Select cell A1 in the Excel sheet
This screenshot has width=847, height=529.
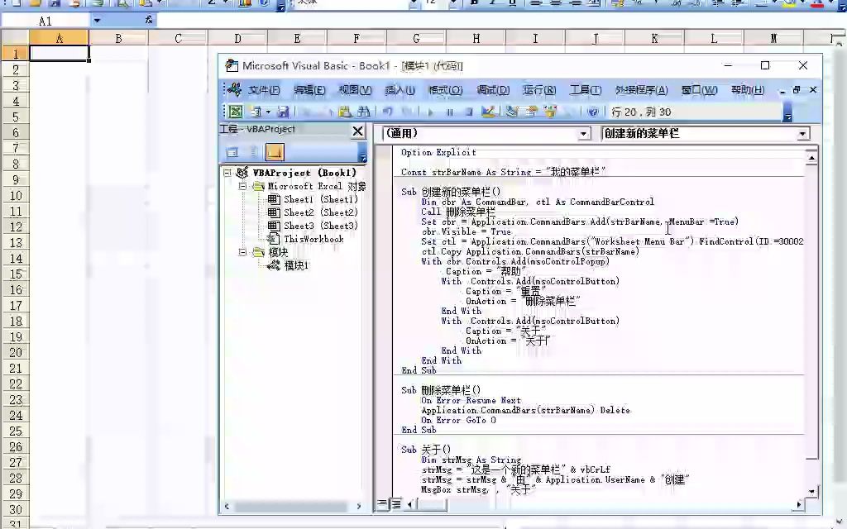[x=59, y=53]
